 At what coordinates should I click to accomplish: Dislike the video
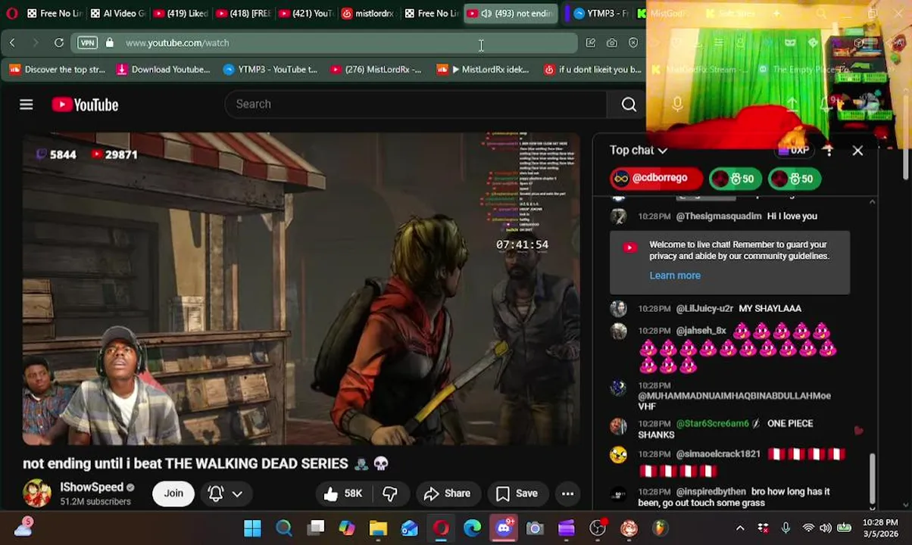pyautogui.click(x=390, y=494)
